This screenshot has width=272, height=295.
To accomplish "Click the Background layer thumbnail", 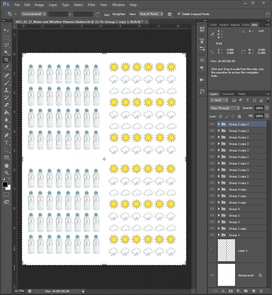I will 226,275.
